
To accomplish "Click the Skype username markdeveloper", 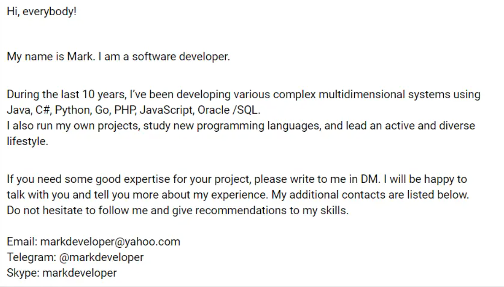I will 80,273.
